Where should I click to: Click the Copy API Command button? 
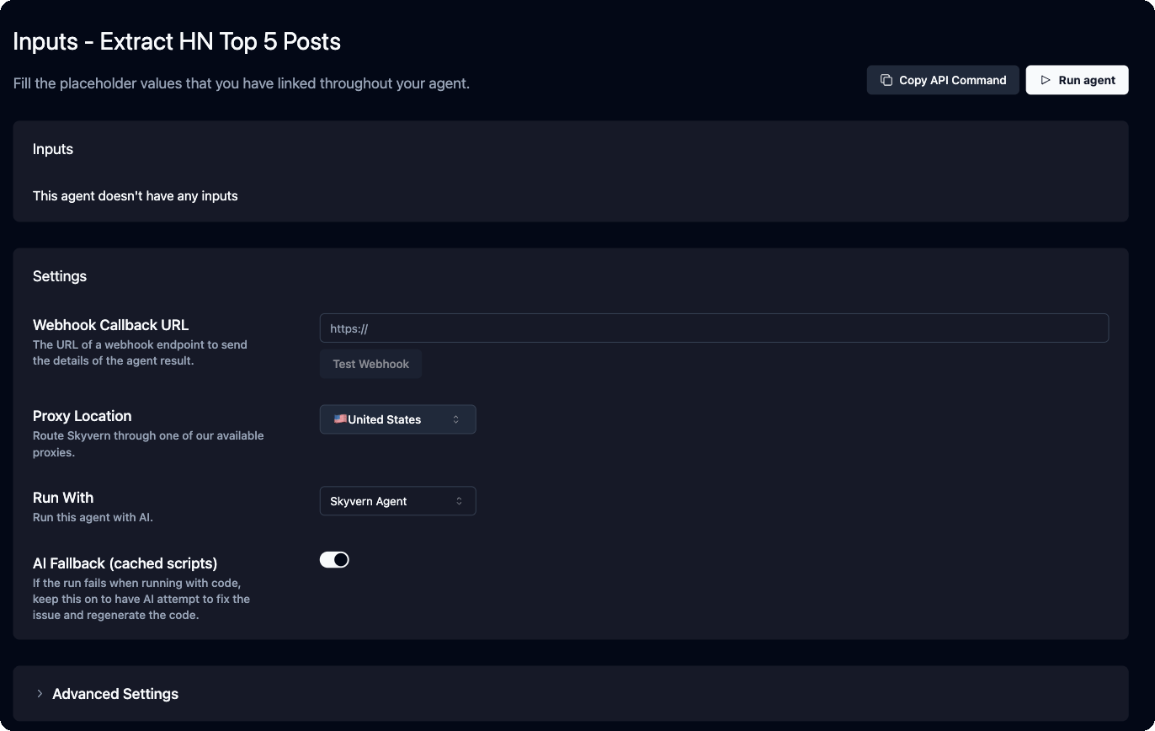(943, 80)
